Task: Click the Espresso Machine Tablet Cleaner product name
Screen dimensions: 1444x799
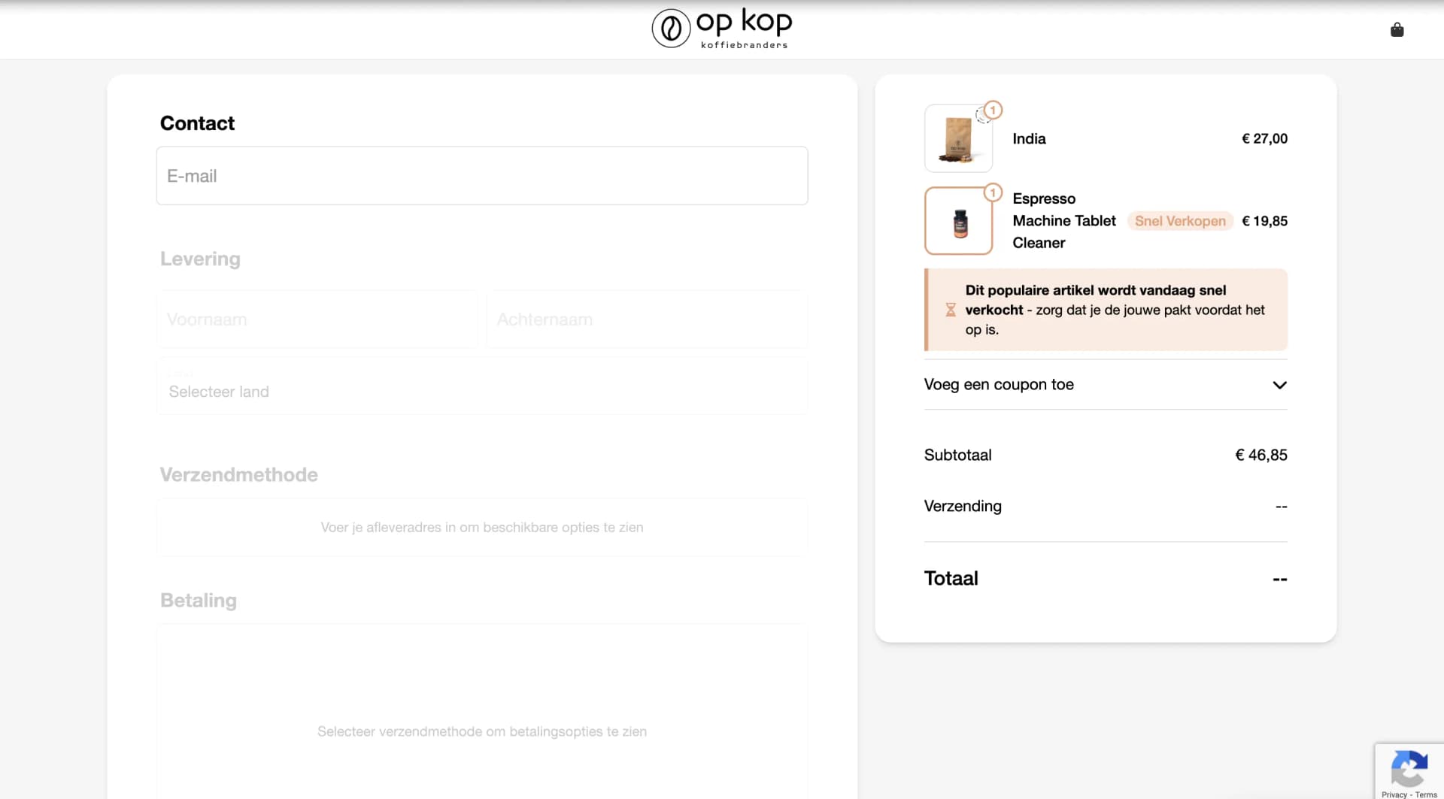Action: [1063, 221]
